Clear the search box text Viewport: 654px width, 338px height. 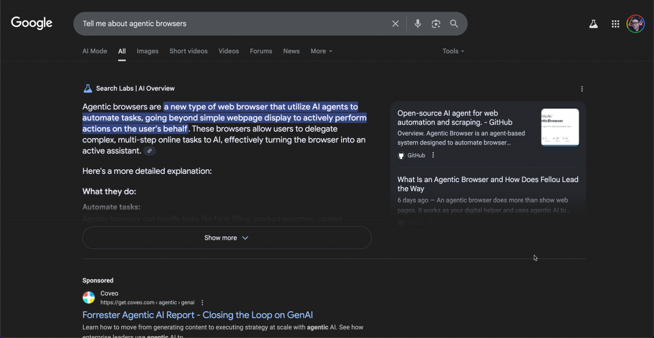coord(395,24)
